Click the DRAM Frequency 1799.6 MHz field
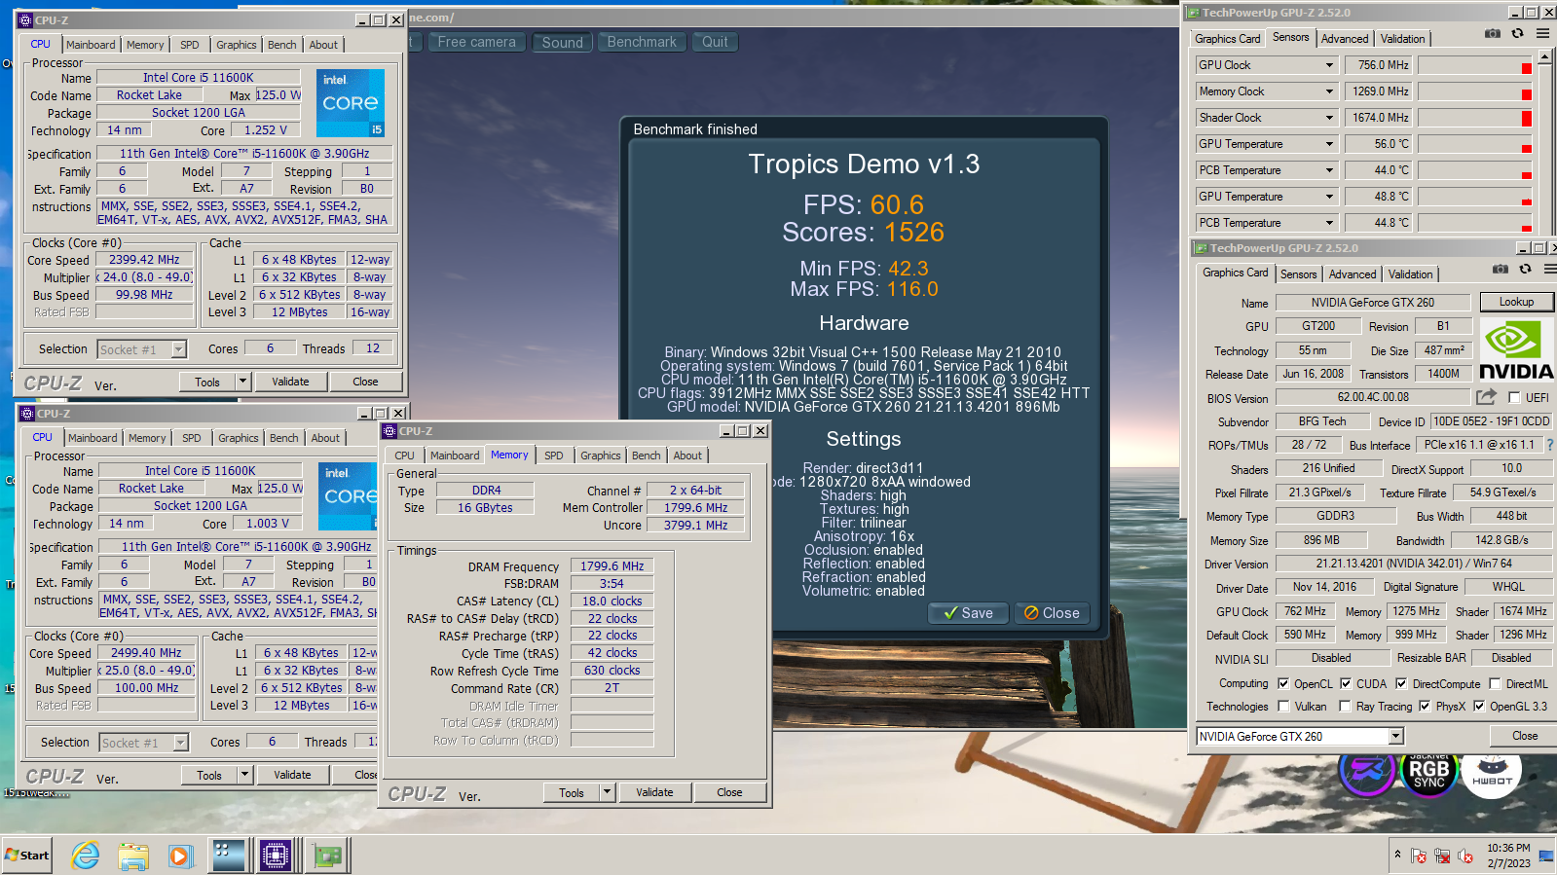This screenshot has width=1557, height=875. click(x=612, y=565)
